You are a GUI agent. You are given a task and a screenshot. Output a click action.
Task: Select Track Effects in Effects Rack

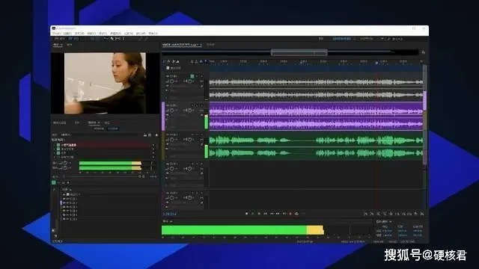pyautogui.click(x=113, y=129)
